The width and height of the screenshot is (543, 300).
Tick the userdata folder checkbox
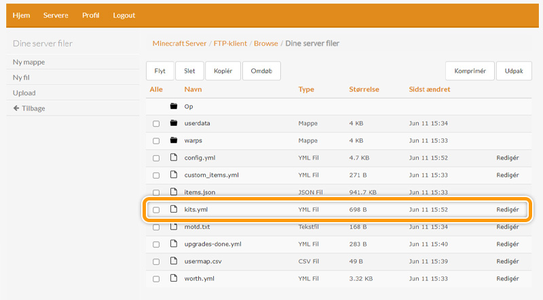[156, 123]
